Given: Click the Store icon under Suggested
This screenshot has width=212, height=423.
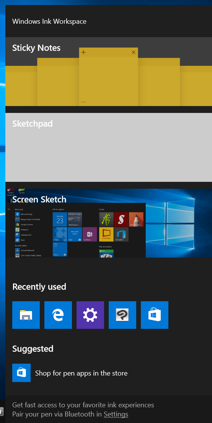Looking at the screenshot, I should pyautogui.click(x=21, y=373).
